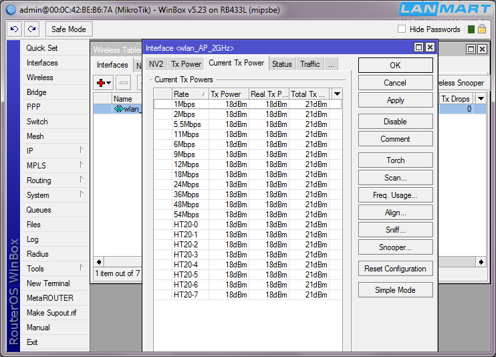Toggle the Hide Passwords checkbox
This screenshot has width=496, height=357.
coord(402,29)
